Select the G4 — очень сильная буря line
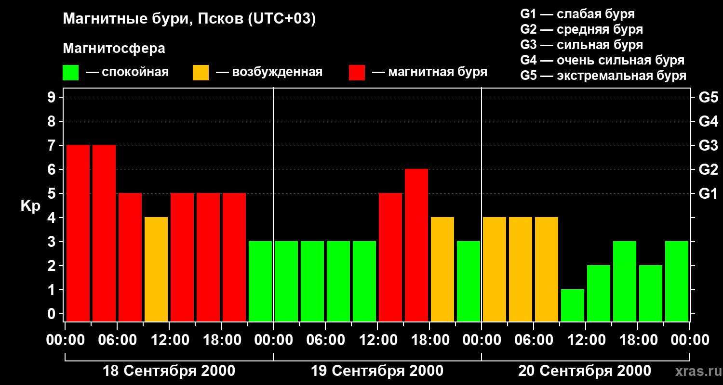 [602, 60]
